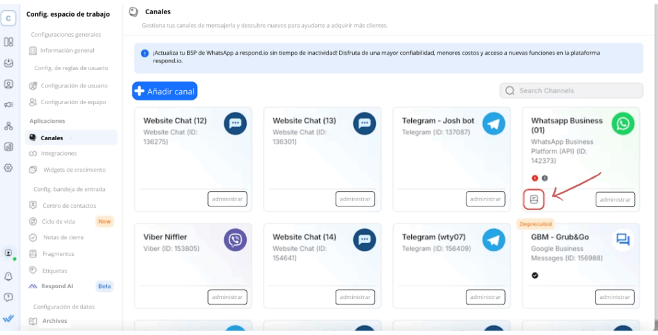Click the Deprecated badge on GBM card

pos(535,224)
